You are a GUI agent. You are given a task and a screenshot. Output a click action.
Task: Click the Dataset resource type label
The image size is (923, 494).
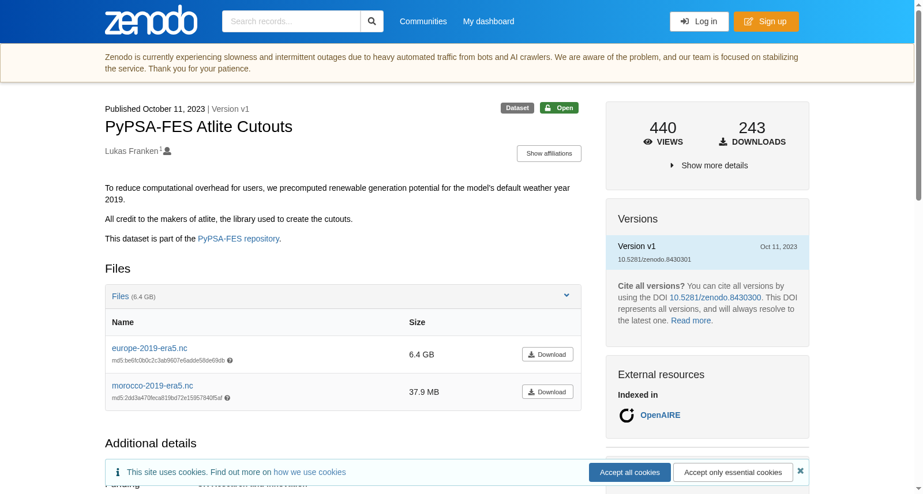click(517, 108)
